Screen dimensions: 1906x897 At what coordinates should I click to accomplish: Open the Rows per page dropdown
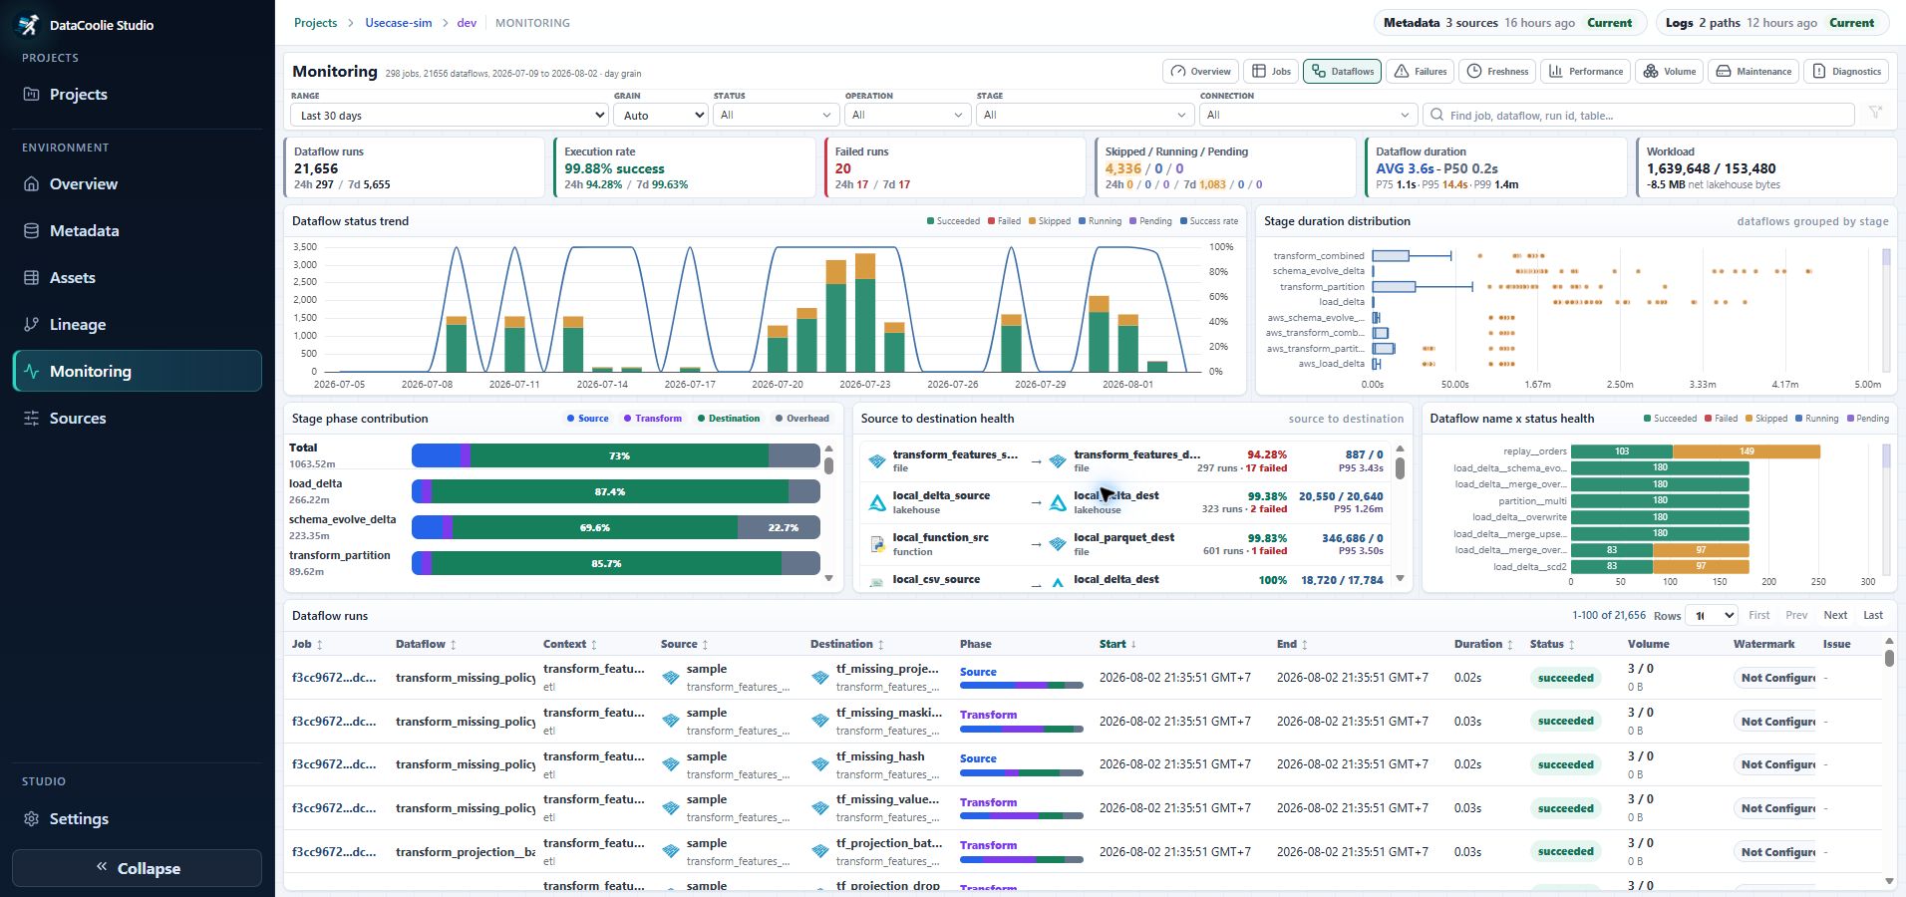click(1712, 615)
